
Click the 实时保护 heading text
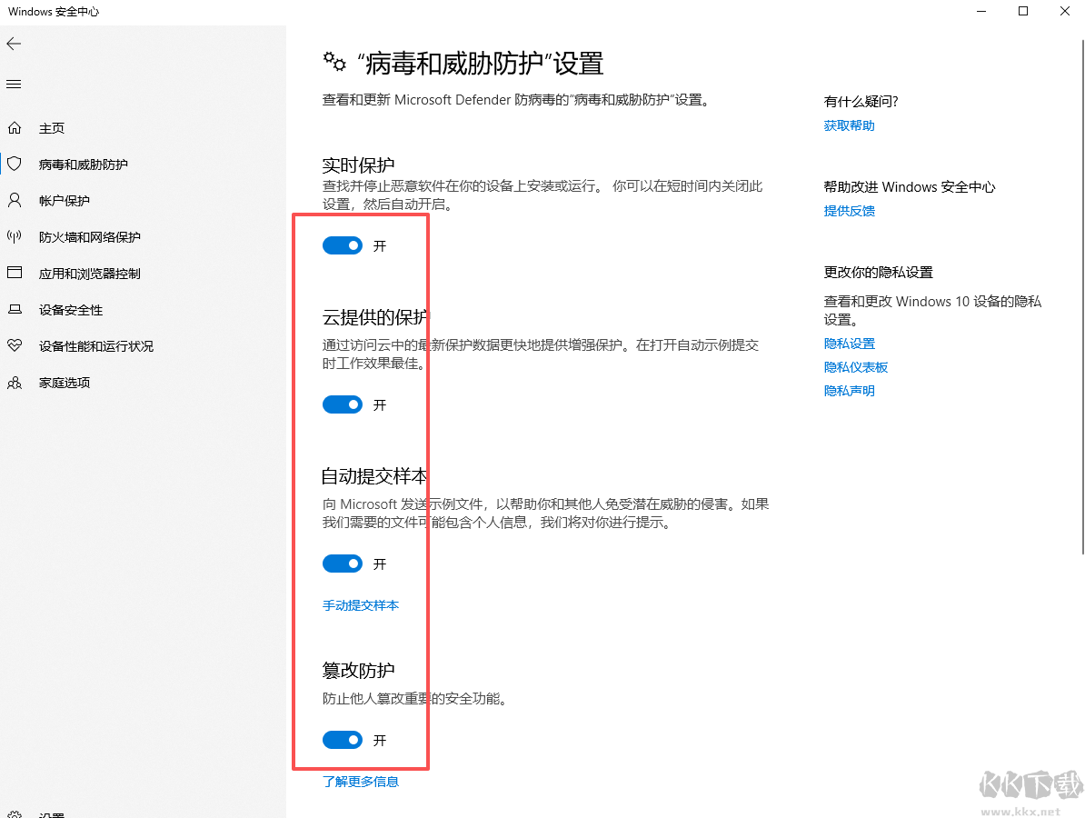358,165
